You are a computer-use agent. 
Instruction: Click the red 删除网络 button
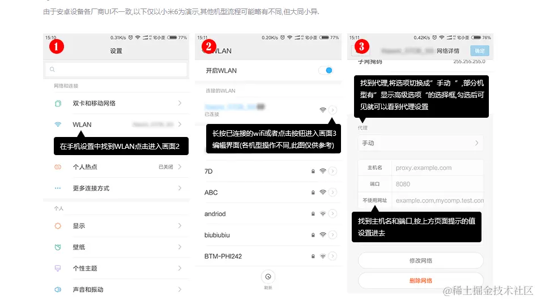click(x=420, y=281)
